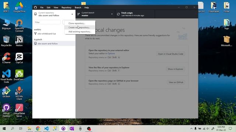Open Task View from the taskbar
This screenshot has height=132, width=236.
[21, 129]
